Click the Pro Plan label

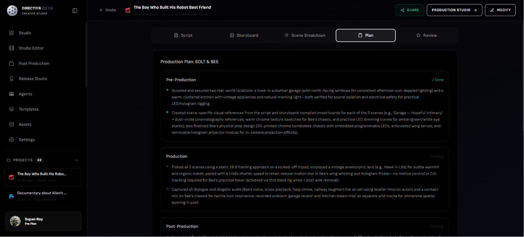[31, 224]
